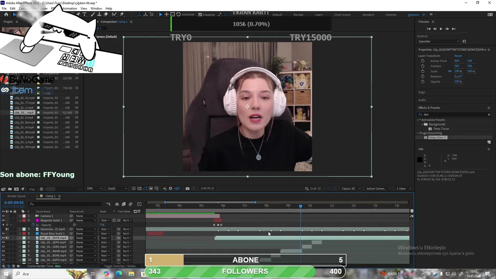Screen dimensions: 496x279
Task: Clear the effects search field
Action: pos(489,114)
